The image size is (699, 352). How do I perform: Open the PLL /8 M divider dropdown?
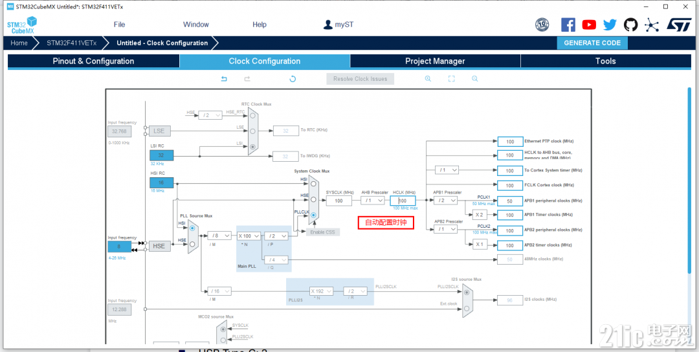coord(220,236)
